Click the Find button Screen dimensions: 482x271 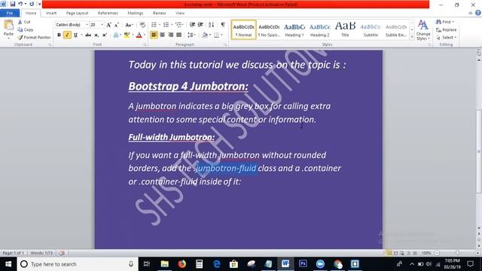pos(445,22)
